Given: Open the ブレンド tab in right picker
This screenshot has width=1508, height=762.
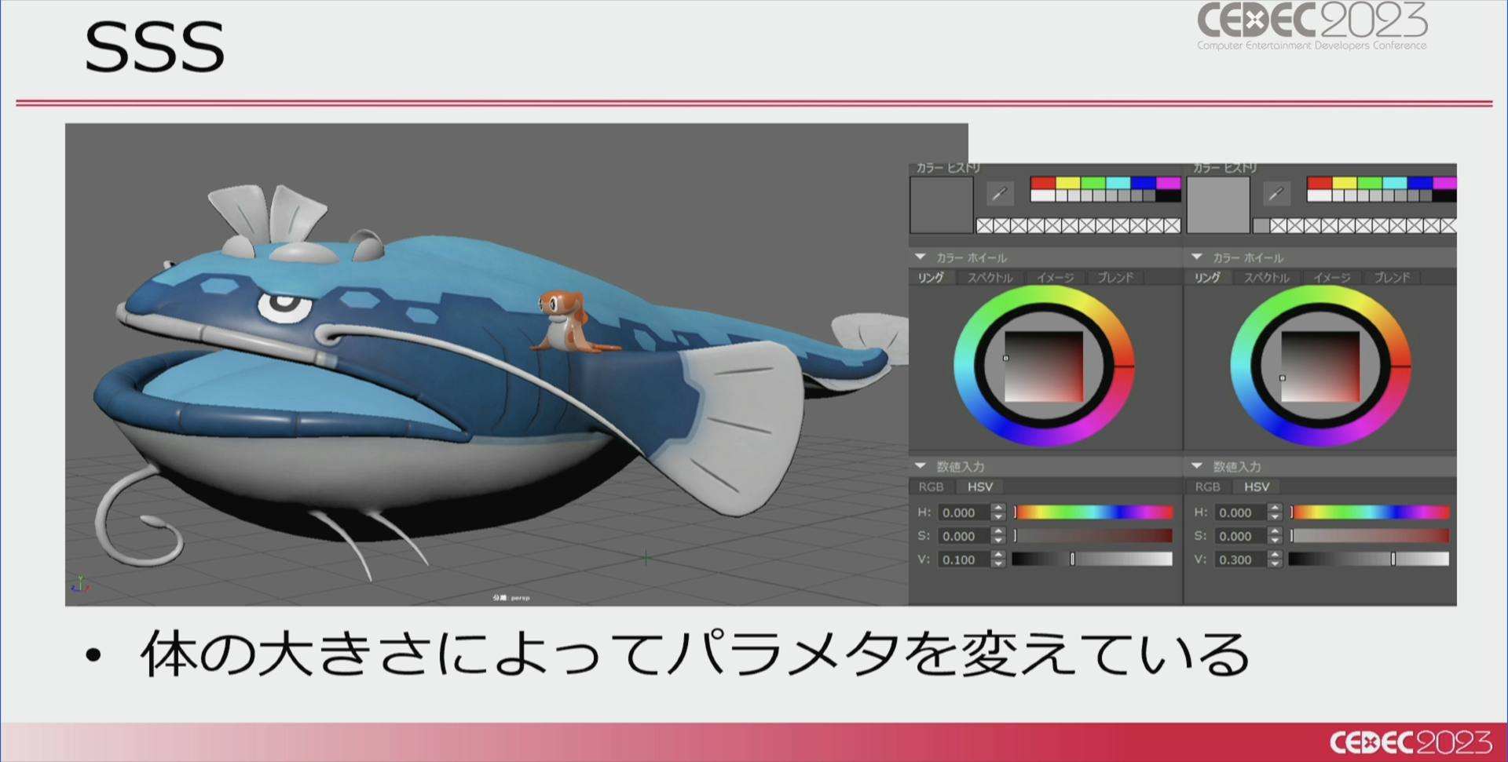Looking at the screenshot, I should tap(1392, 278).
